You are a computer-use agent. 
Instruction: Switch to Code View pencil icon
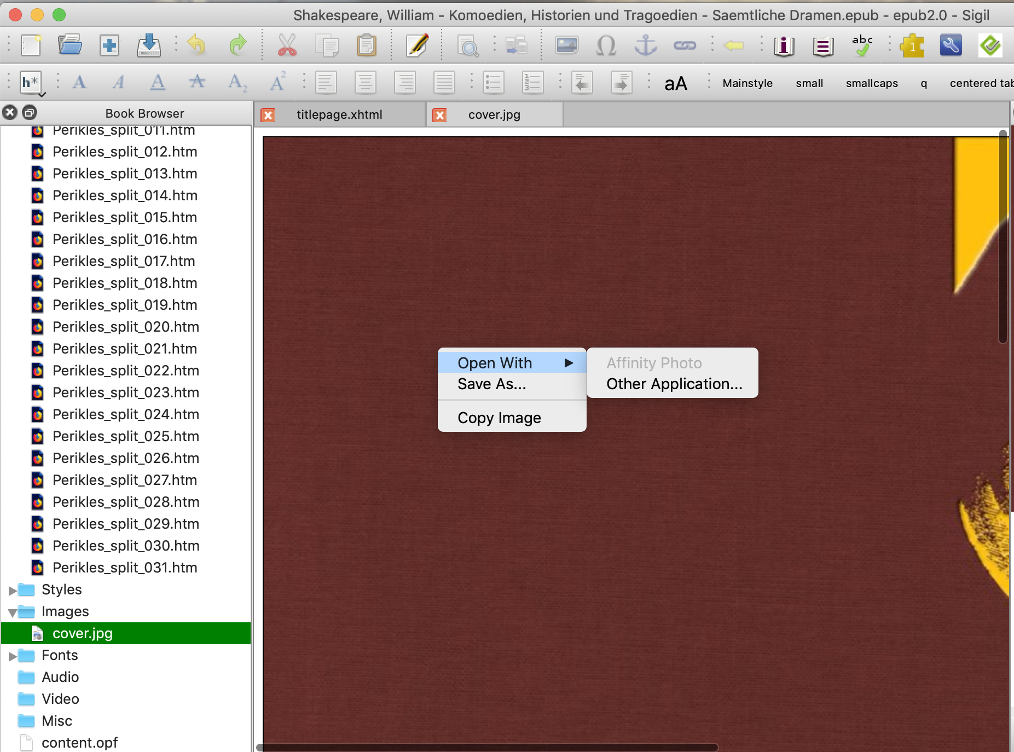418,45
